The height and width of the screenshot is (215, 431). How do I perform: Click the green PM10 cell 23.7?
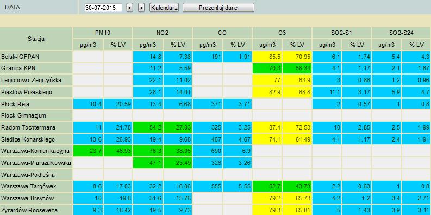click(x=88, y=151)
